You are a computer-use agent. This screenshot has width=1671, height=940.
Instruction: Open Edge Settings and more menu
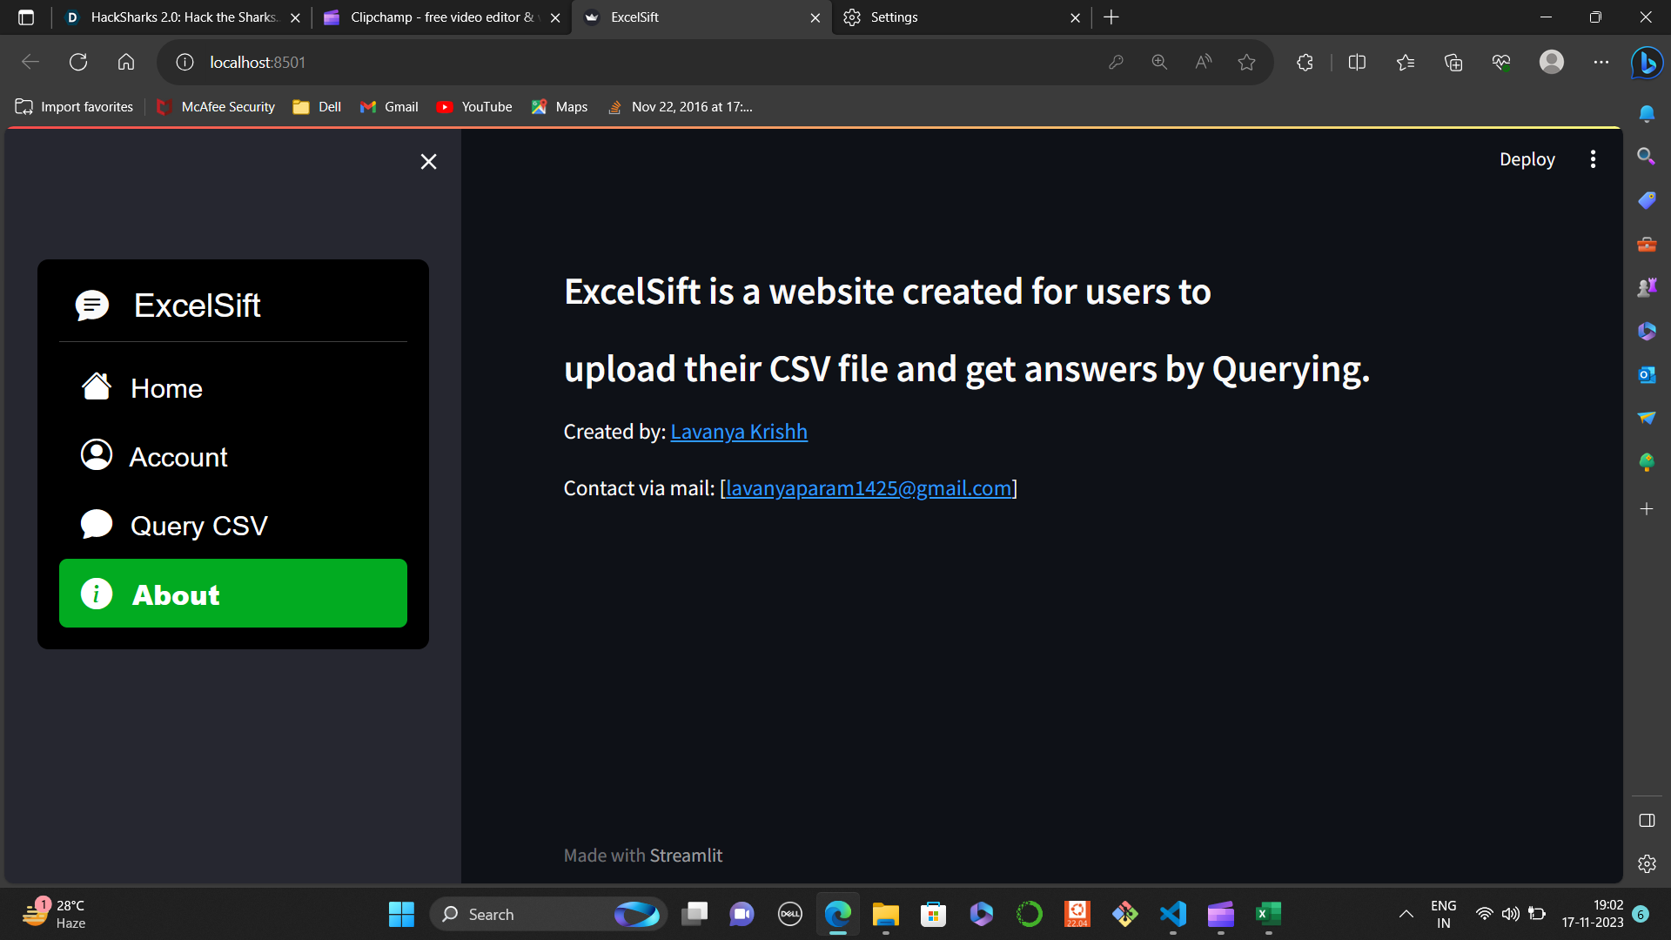[1601, 62]
